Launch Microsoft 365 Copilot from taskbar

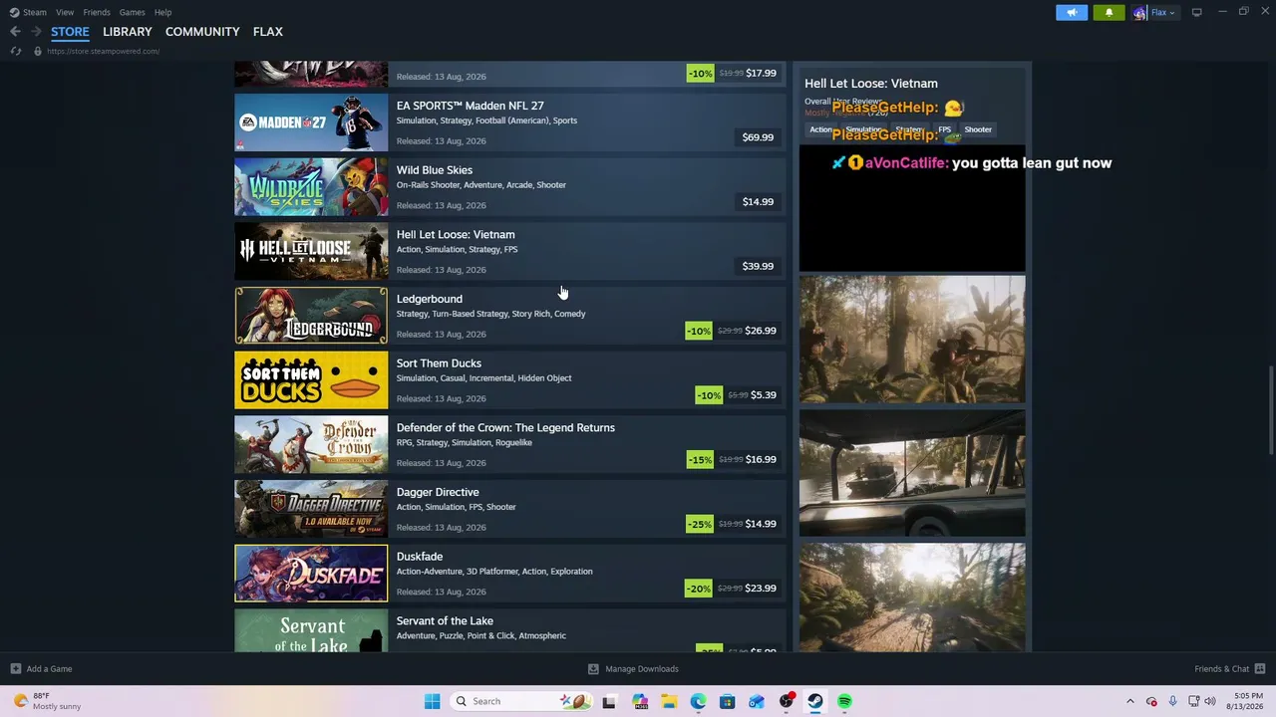(640, 701)
